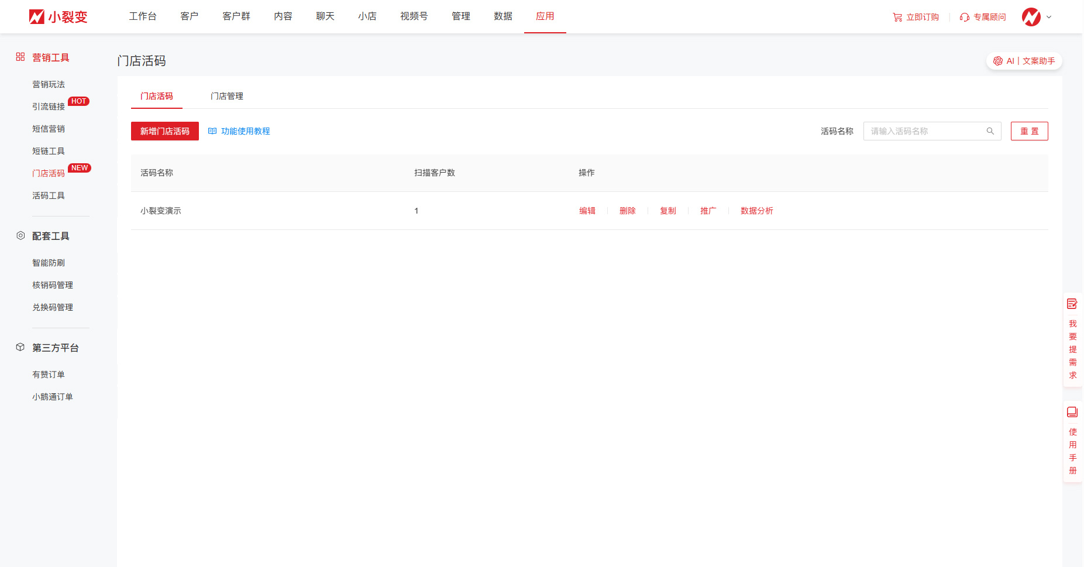Open the user profile avatar menu
1084x567 pixels.
coord(1031,17)
